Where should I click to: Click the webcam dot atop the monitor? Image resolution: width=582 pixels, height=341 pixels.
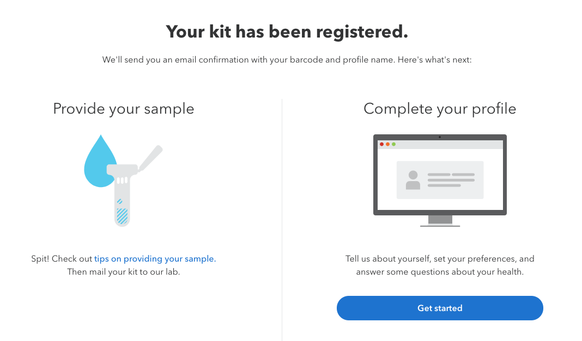(x=440, y=137)
